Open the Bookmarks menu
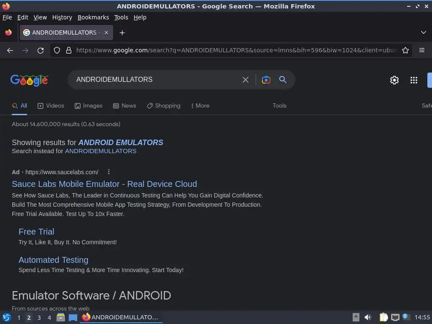 (x=93, y=17)
